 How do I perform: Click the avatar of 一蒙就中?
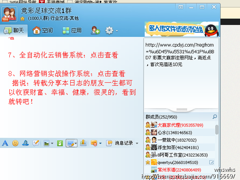[154, 140]
